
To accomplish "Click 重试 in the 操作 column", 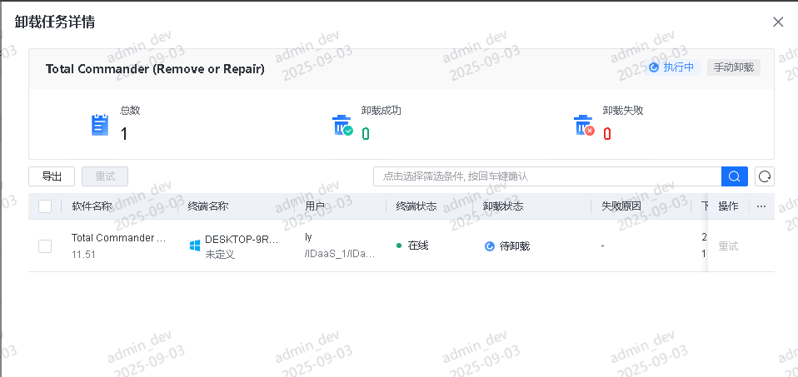I will pyautogui.click(x=728, y=246).
